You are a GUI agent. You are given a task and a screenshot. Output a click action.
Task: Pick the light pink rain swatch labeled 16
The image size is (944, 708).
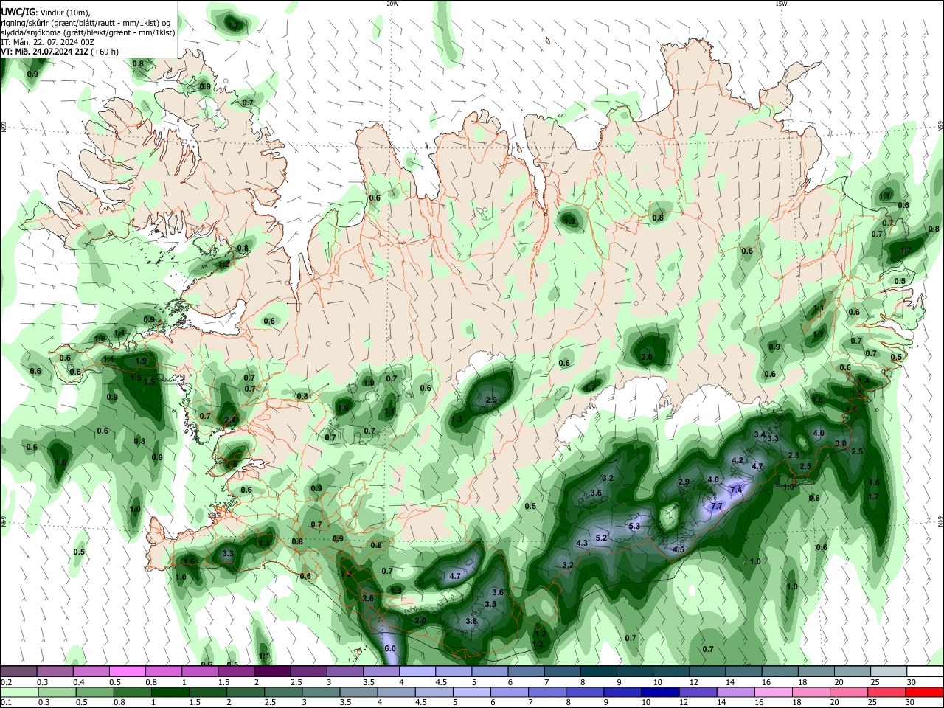click(x=773, y=692)
